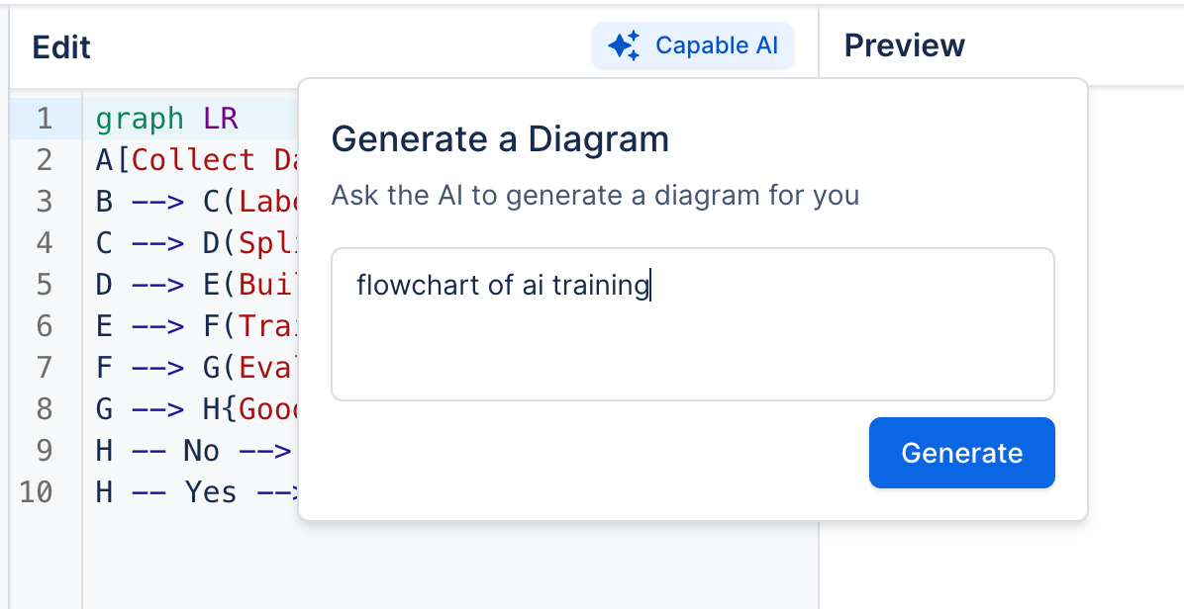Switch to the Edit panel header
1184x609 pixels.
[61, 46]
